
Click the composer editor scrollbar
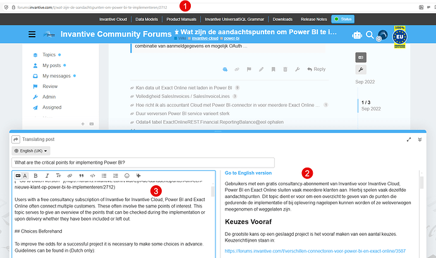(x=213, y=192)
